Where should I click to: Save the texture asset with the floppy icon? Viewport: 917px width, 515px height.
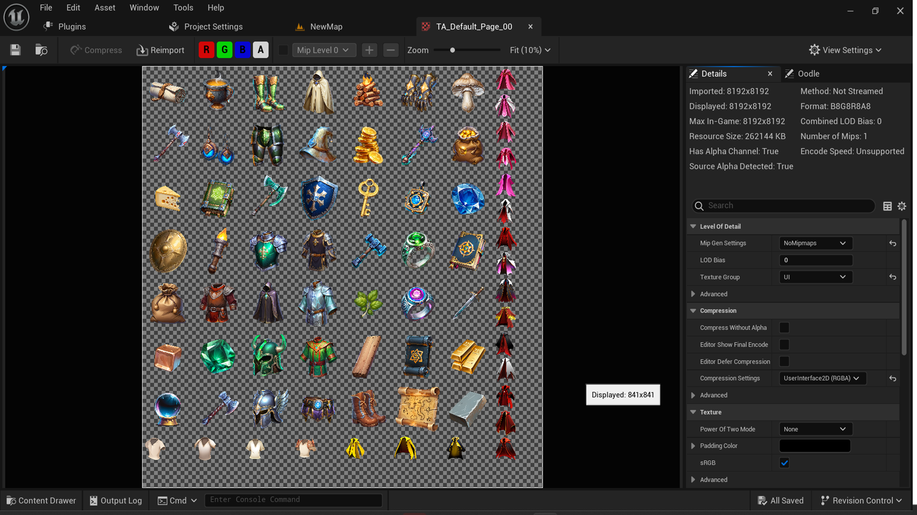pyautogui.click(x=15, y=50)
